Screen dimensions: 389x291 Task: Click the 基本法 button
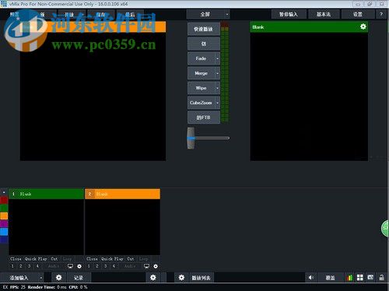[x=324, y=14]
